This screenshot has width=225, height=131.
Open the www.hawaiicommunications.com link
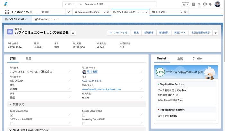point(101,89)
